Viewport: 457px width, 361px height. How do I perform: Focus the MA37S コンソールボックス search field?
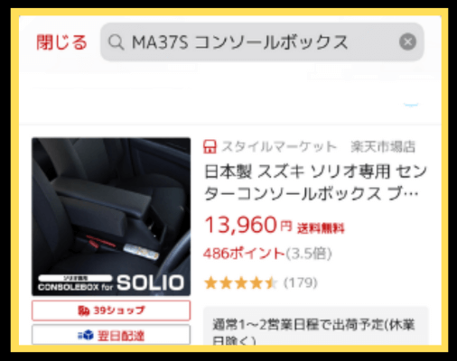pos(262,42)
